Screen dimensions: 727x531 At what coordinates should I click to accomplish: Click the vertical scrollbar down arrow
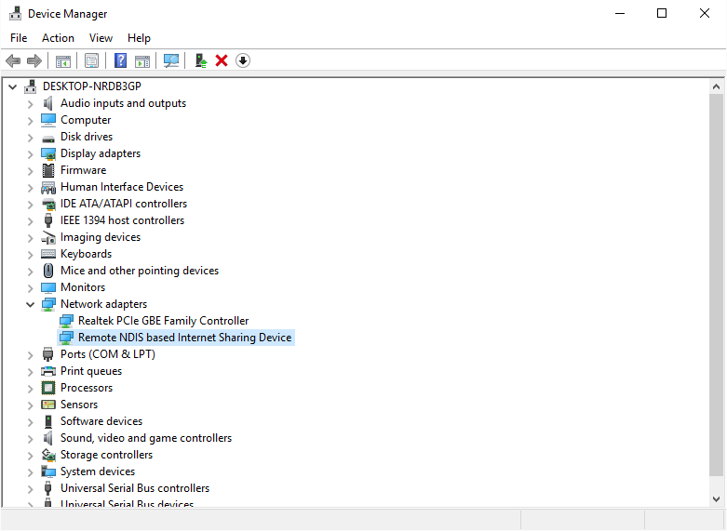coord(716,499)
